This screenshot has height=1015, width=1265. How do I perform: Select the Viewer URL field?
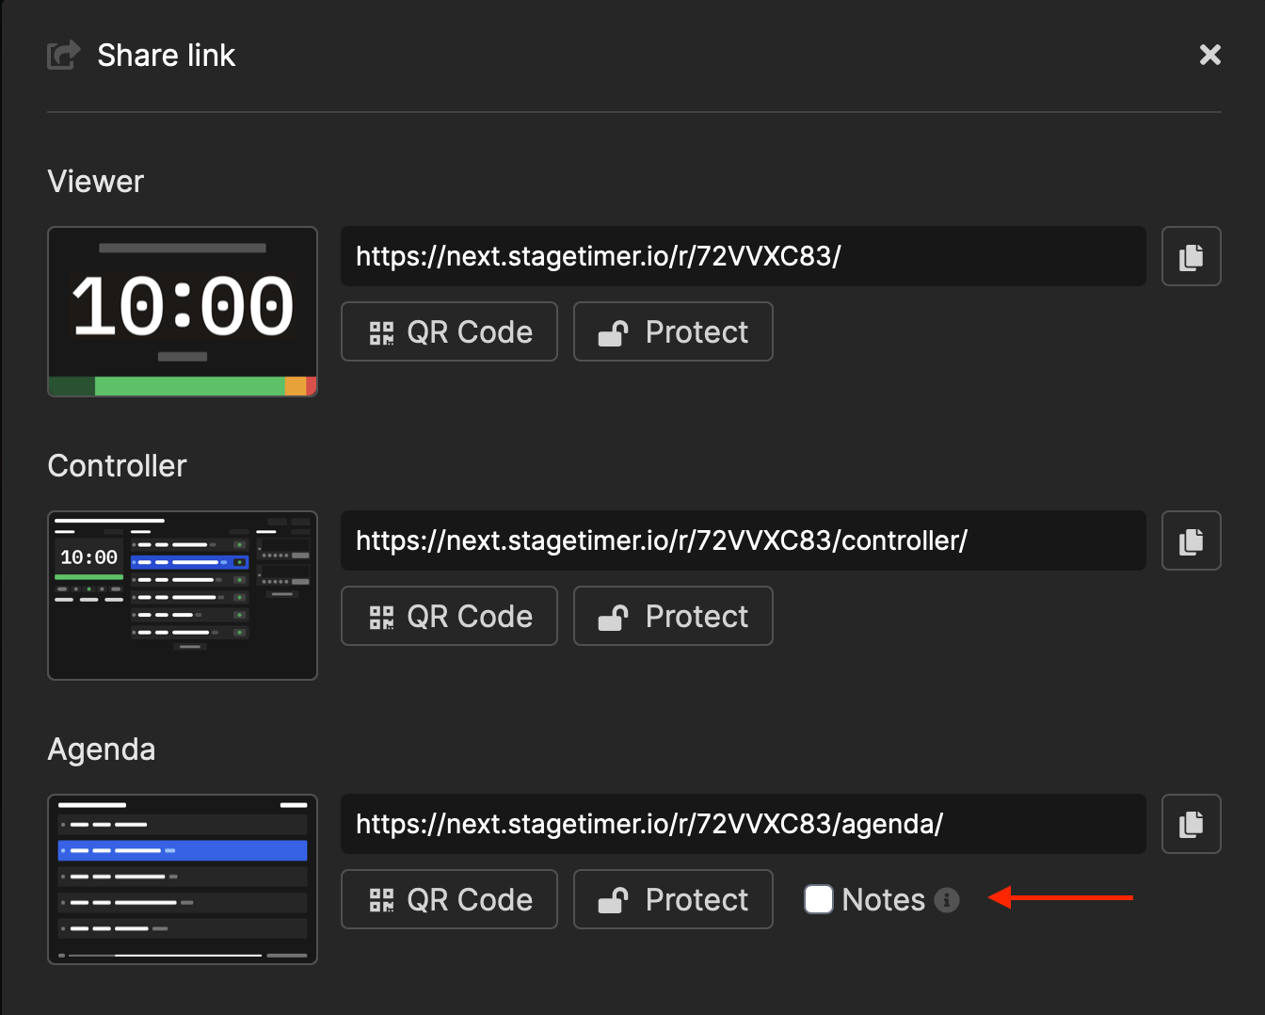[x=744, y=256]
